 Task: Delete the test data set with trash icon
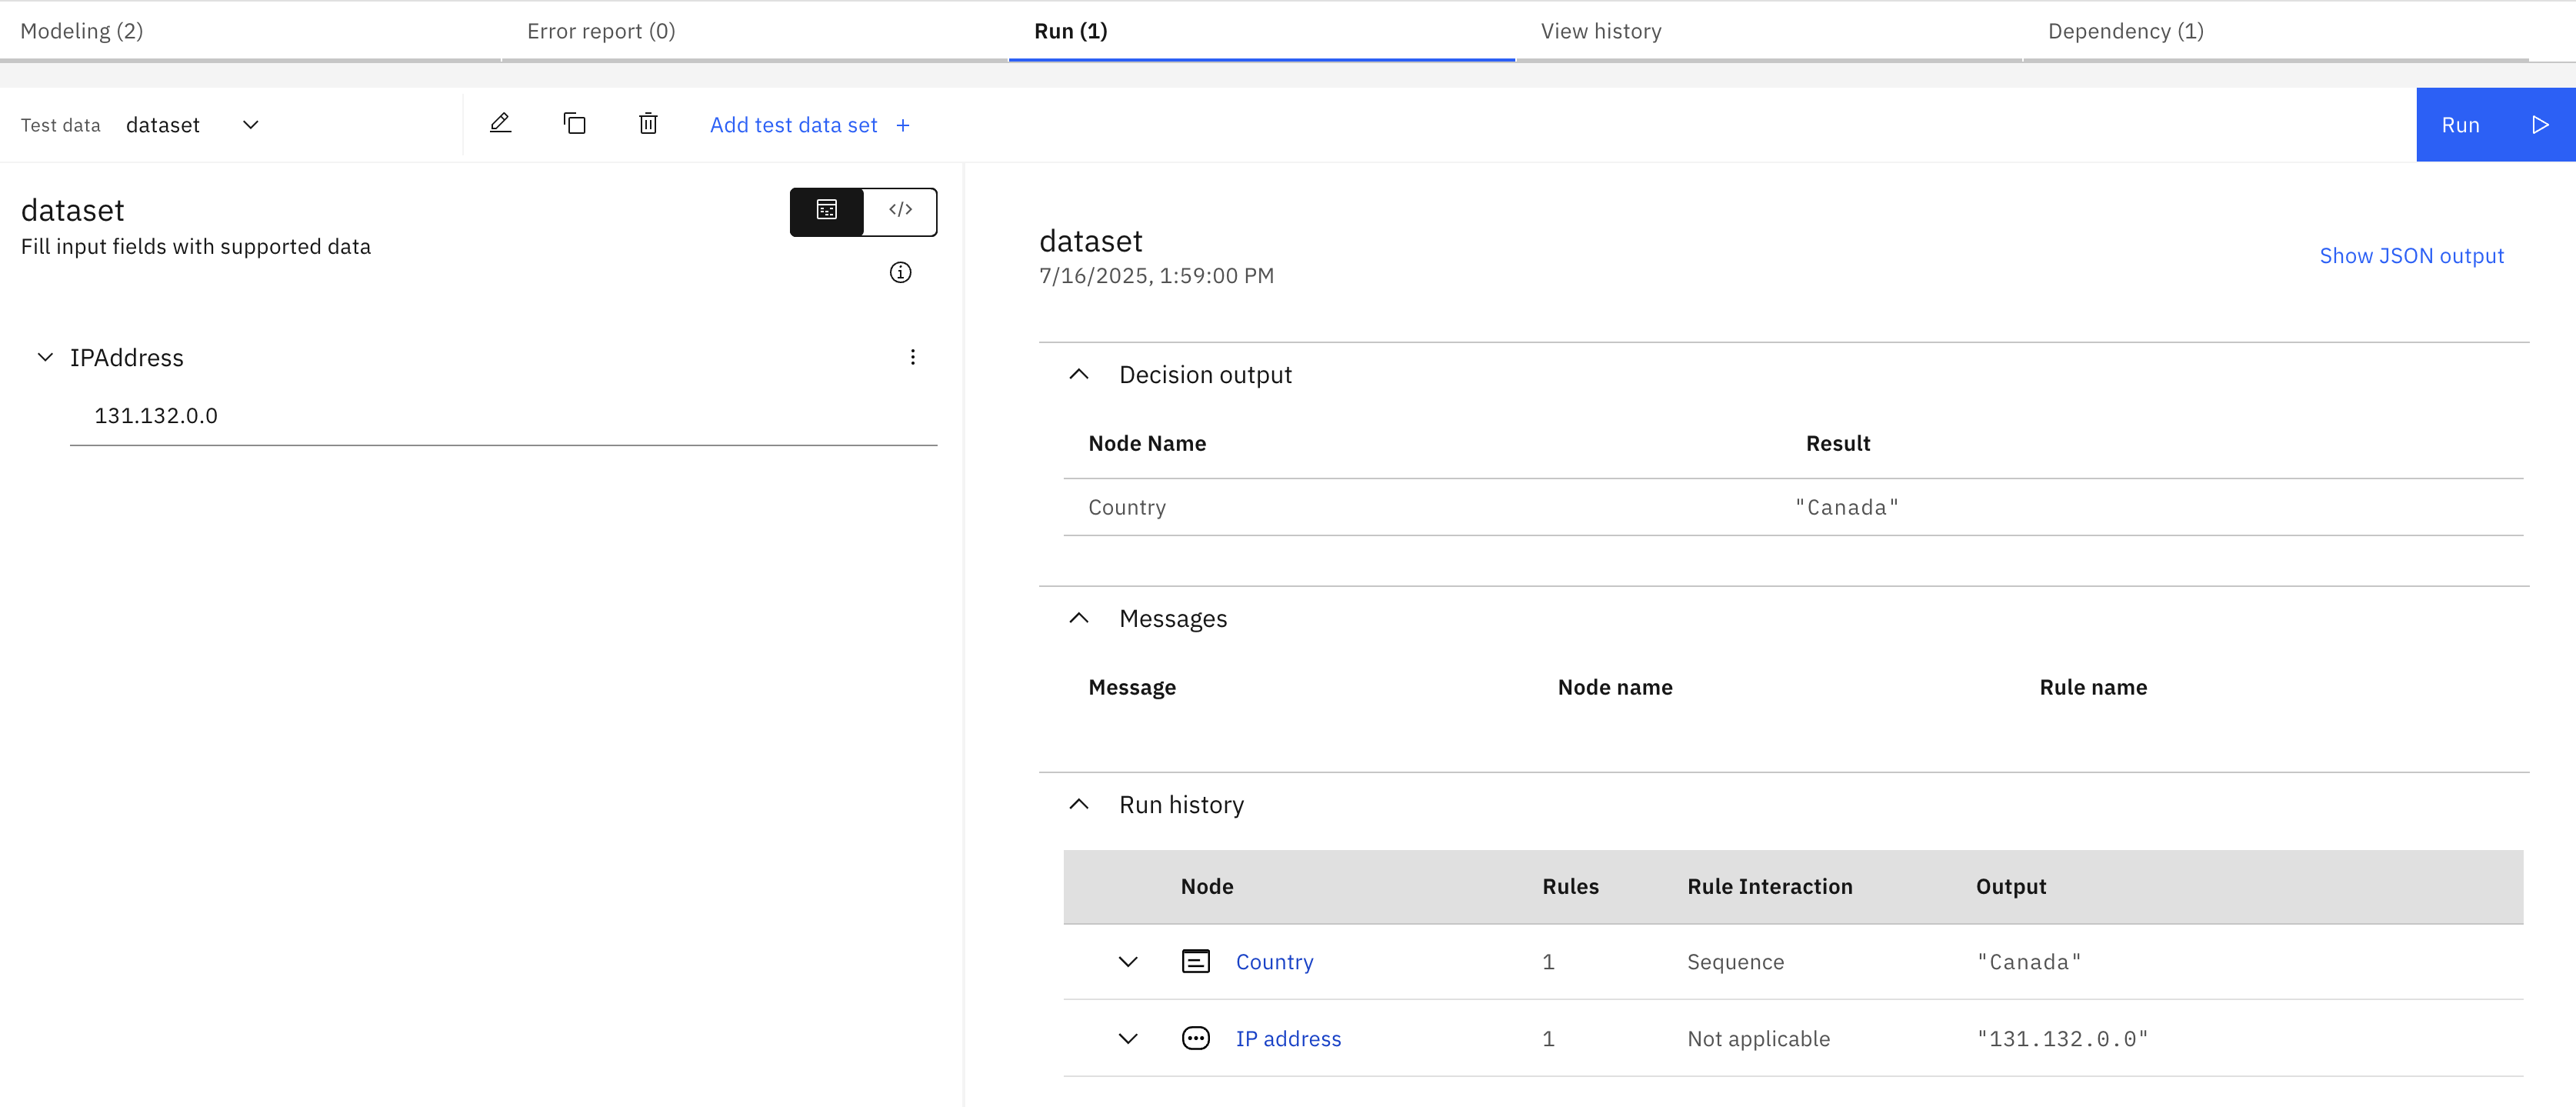(x=648, y=124)
